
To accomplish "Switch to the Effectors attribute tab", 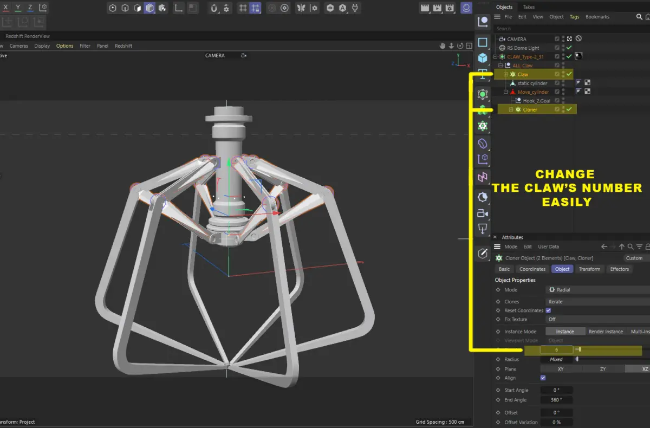I will click(x=619, y=269).
